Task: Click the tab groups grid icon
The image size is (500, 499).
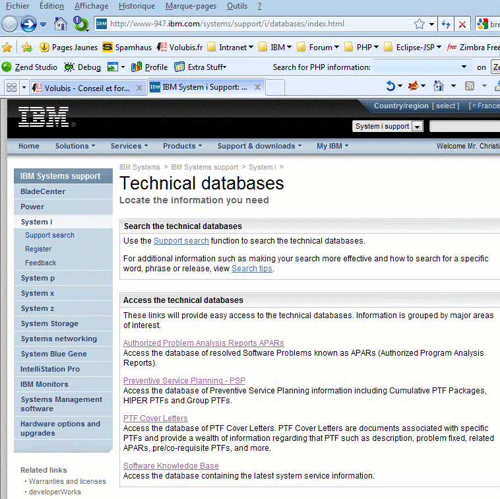Action: click(x=11, y=87)
